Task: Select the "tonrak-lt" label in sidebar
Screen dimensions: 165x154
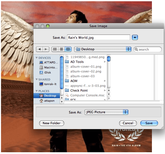Action: [x=50, y=84]
